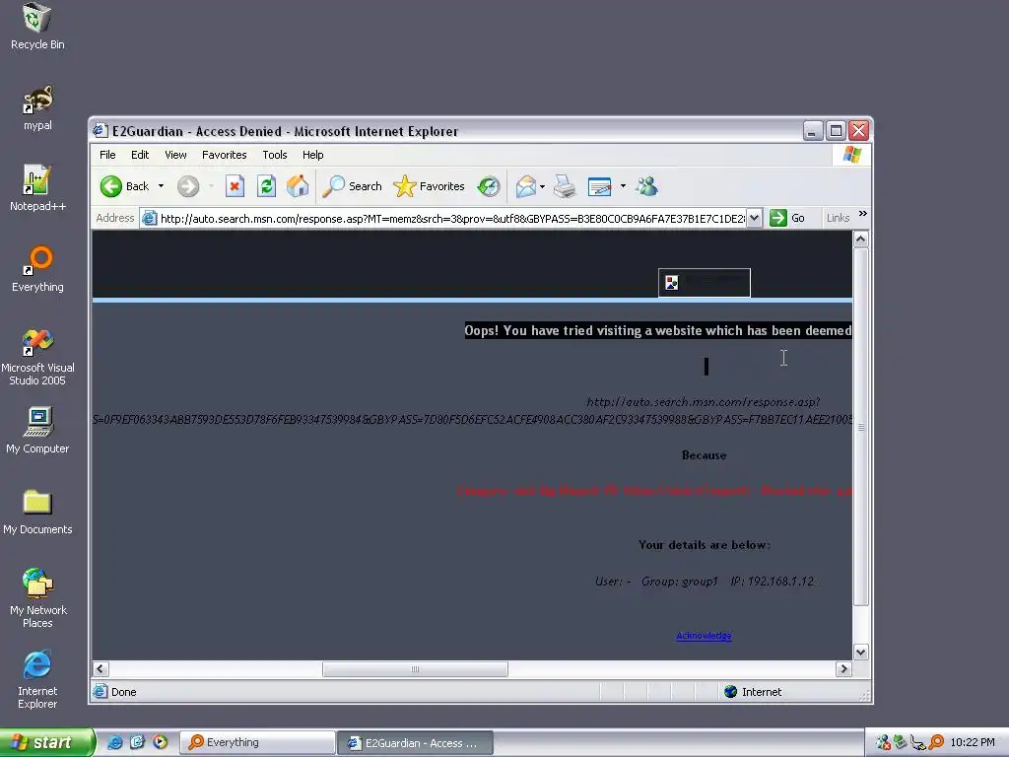Go to the Home page

298,186
